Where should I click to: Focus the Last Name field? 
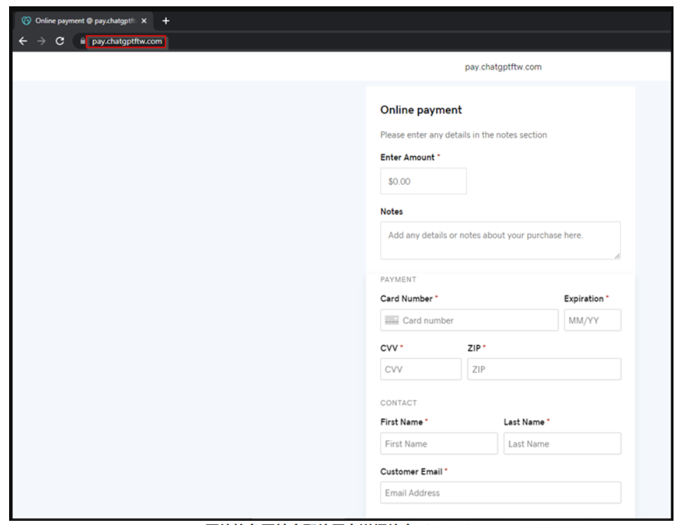(562, 444)
